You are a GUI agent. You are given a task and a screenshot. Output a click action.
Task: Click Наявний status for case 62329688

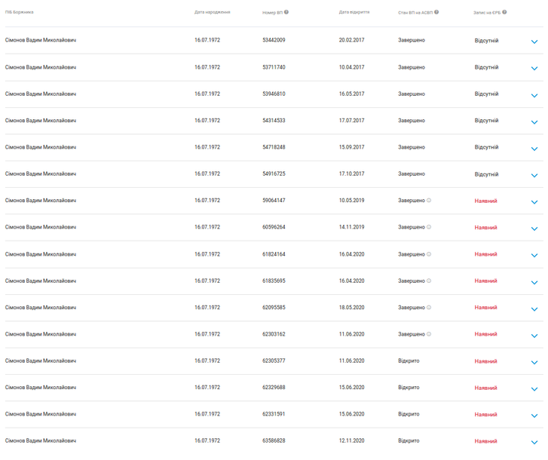point(485,388)
